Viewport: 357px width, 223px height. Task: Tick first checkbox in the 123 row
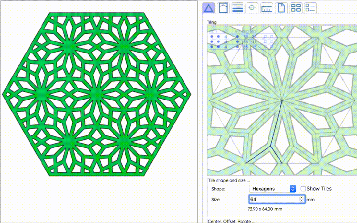pos(265,42)
